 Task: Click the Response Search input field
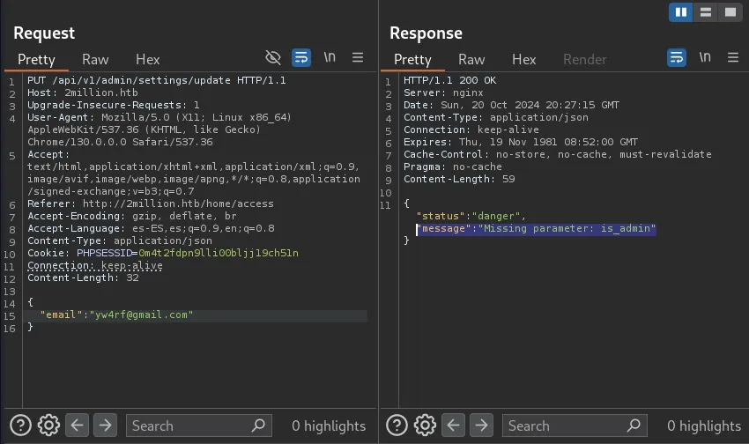pos(564,425)
